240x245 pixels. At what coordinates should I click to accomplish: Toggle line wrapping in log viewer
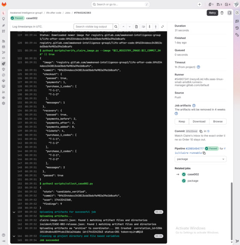143,27
